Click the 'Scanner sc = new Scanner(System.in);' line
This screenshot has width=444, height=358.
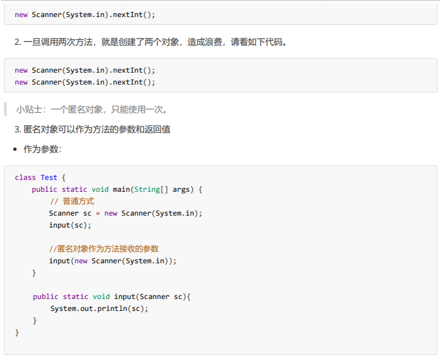tap(125, 213)
